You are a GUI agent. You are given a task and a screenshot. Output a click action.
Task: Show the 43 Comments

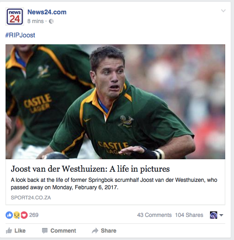click(154, 215)
